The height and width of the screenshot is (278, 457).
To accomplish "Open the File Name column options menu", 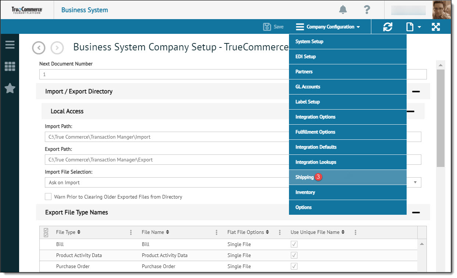I will (x=217, y=232).
